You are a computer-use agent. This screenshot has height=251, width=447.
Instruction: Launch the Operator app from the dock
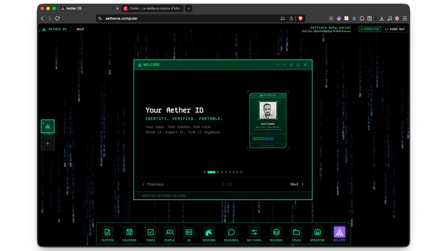pyautogui.click(x=317, y=232)
